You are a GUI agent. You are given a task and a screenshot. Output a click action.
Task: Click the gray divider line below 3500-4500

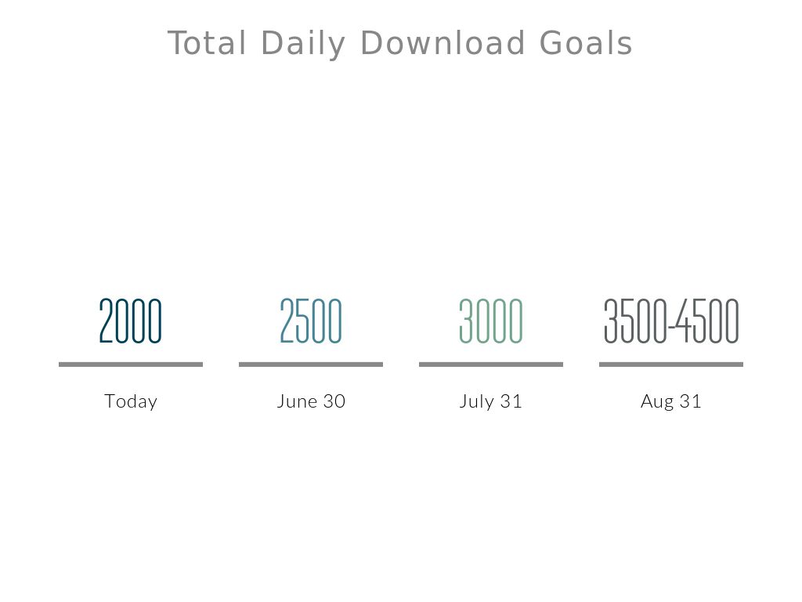[671, 364]
